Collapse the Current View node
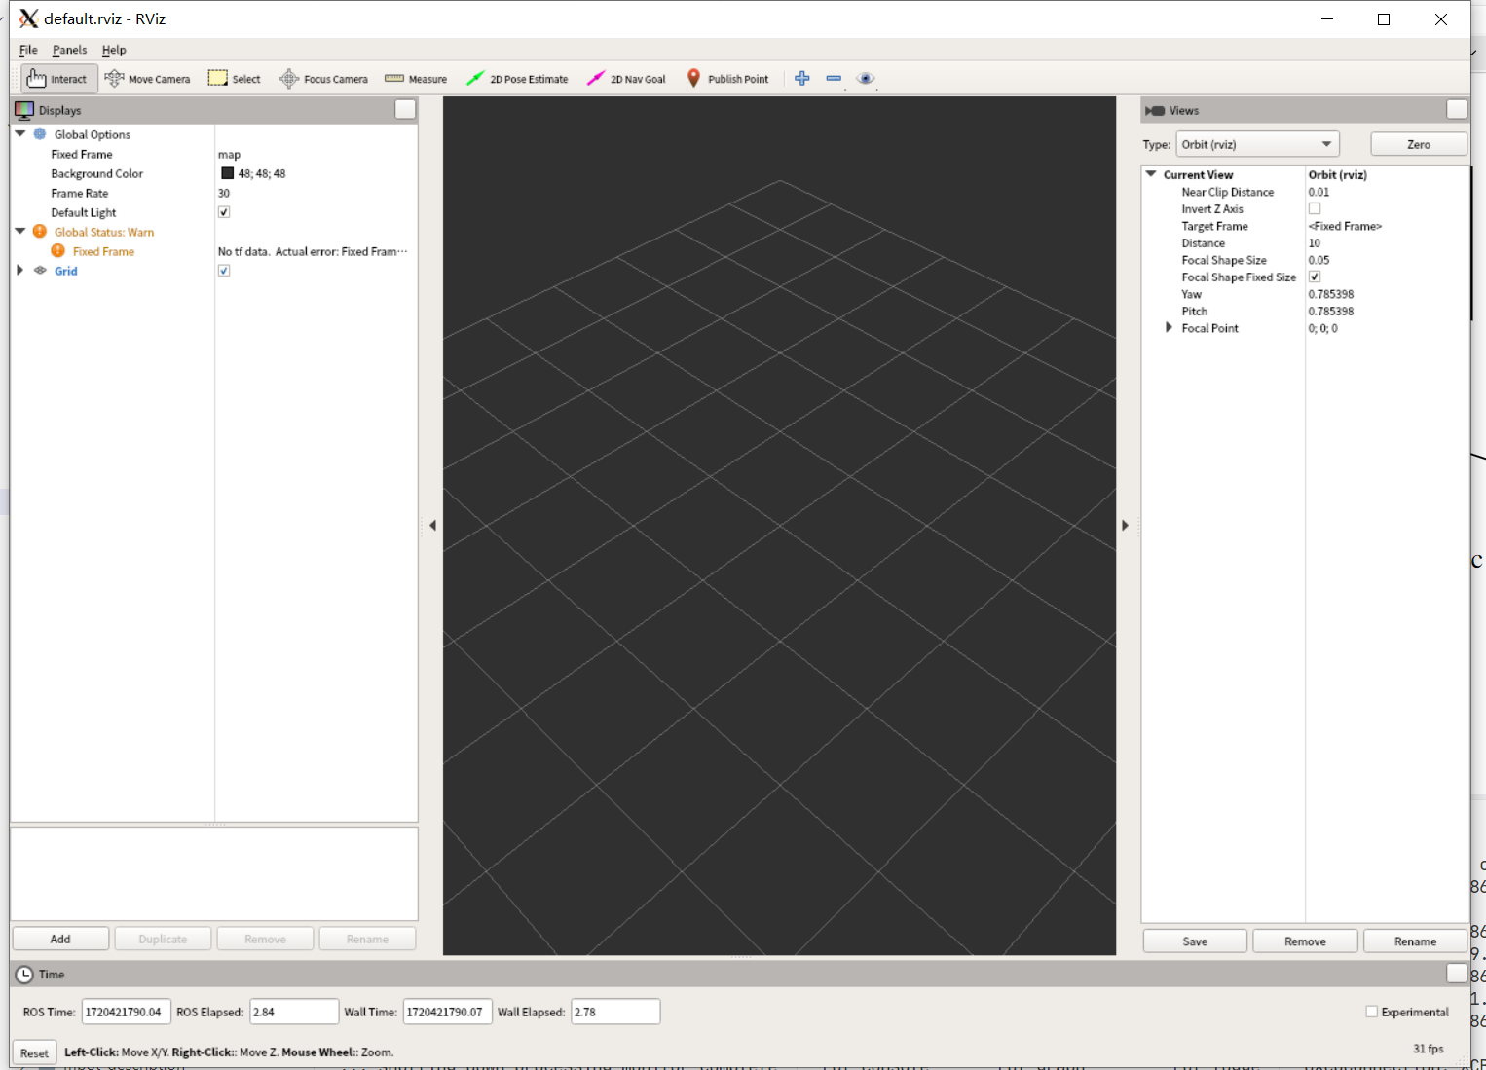This screenshot has height=1070, width=1486. [x=1151, y=174]
